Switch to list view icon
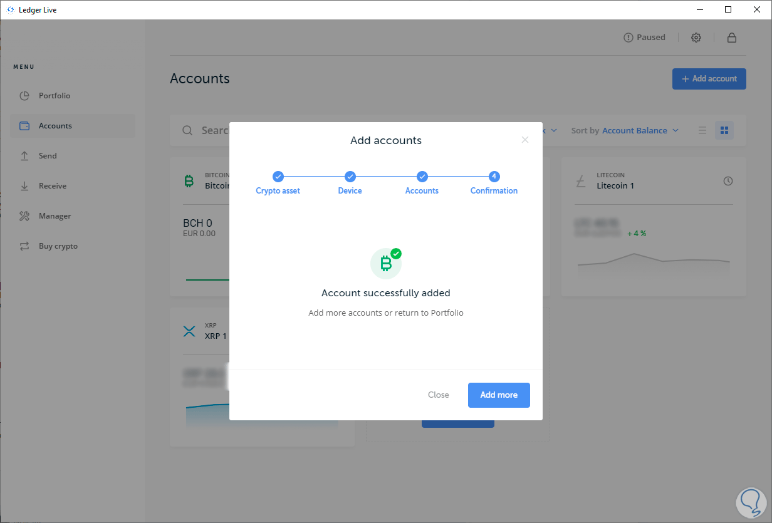This screenshot has width=772, height=523. (702, 130)
